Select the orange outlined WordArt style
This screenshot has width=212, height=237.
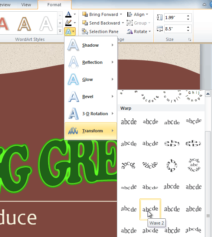[24, 24]
